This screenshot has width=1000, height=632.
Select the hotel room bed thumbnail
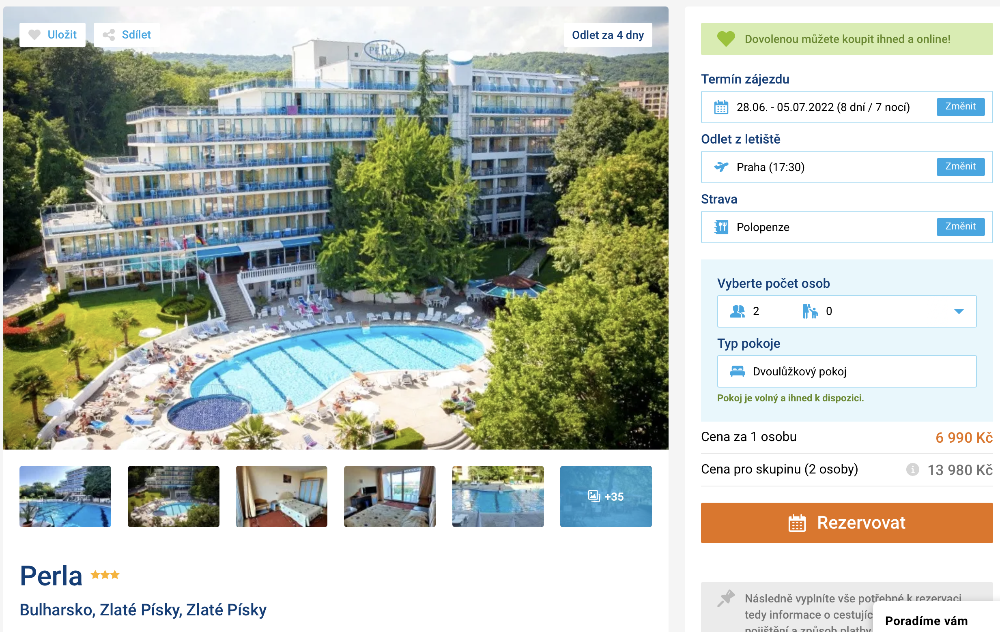point(281,496)
